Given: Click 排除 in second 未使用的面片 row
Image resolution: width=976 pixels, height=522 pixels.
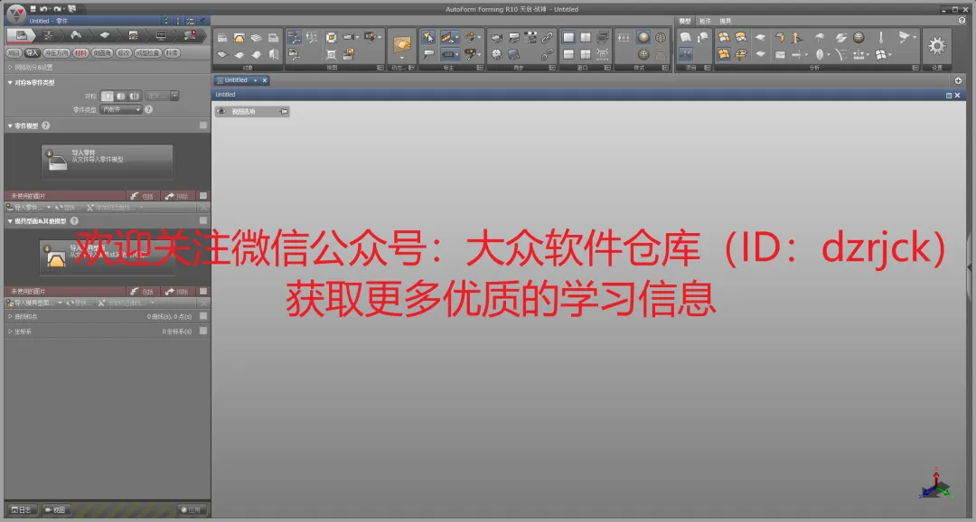Looking at the screenshot, I should point(177,291).
